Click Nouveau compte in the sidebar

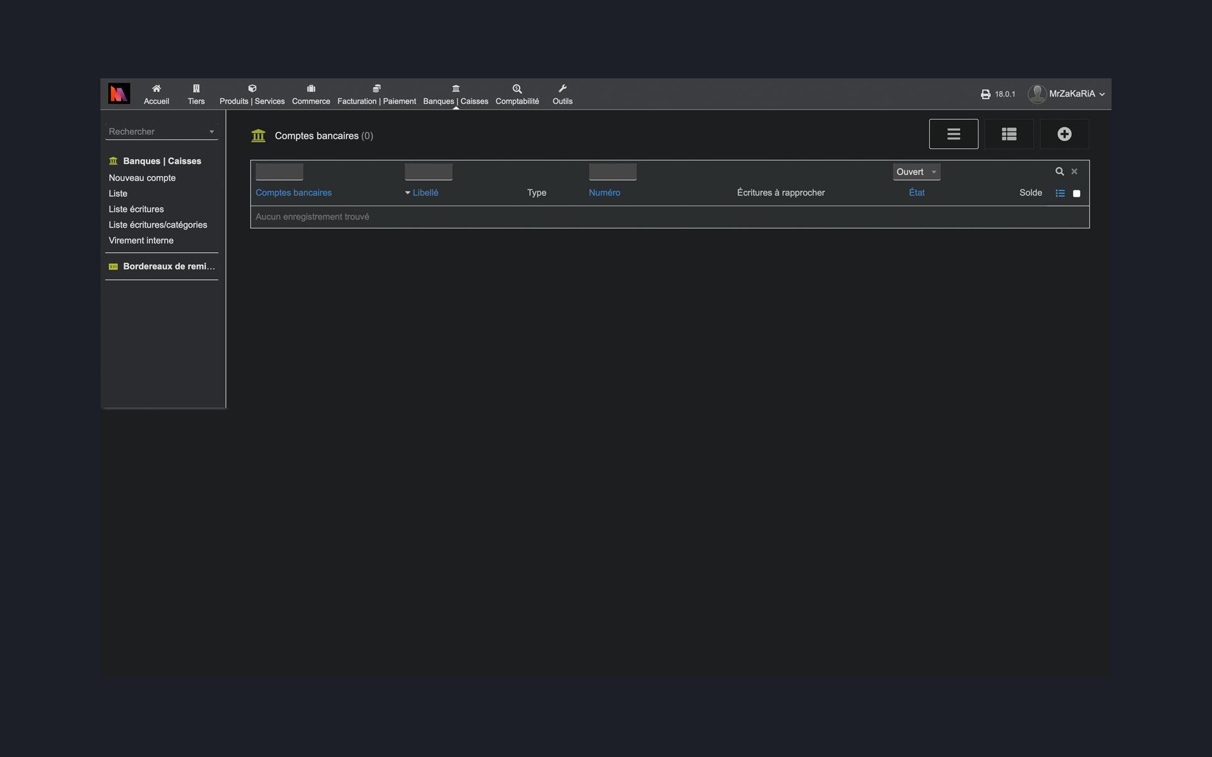click(142, 178)
